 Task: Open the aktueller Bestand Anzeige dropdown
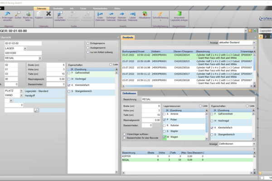point(254,43)
